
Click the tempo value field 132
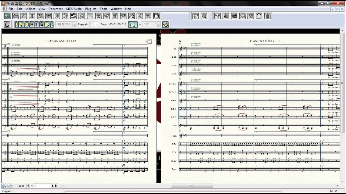click(149, 24)
